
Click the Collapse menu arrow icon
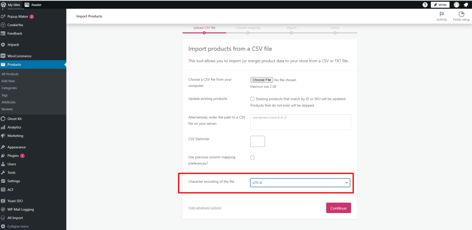click(x=3, y=226)
